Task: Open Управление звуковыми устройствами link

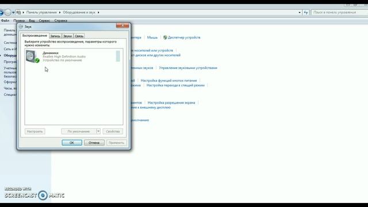Action: coord(188,68)
